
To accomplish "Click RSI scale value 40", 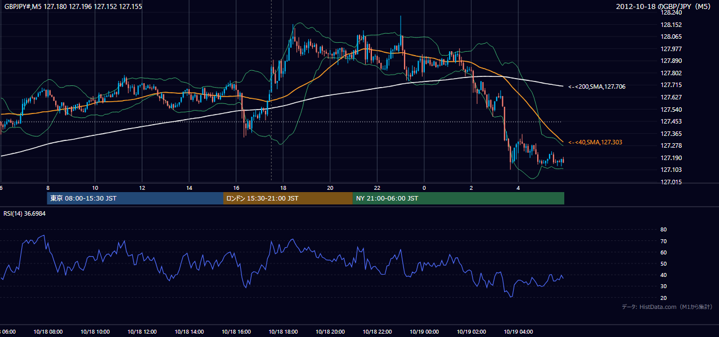I will (x=663, y=275).
